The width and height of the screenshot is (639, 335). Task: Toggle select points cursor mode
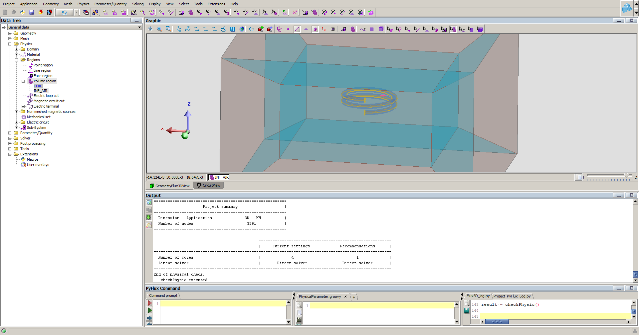408,29
